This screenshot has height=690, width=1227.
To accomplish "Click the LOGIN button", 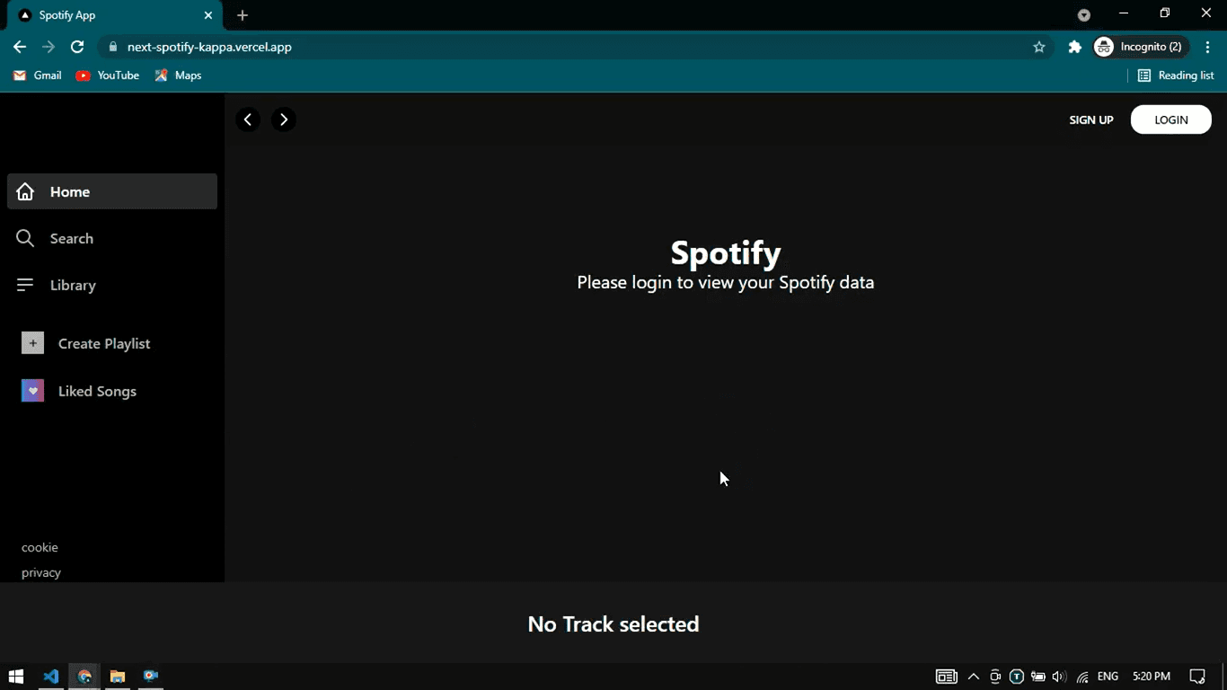I will pyautogui.click(x=1171, y=119).
